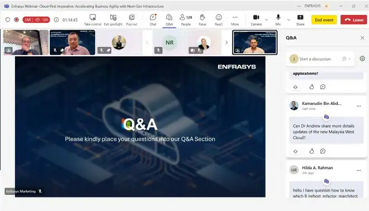This screenshot has width=369, height=211.
Task: Close the Q&A side panel
Action: click(x=362, y=38)
